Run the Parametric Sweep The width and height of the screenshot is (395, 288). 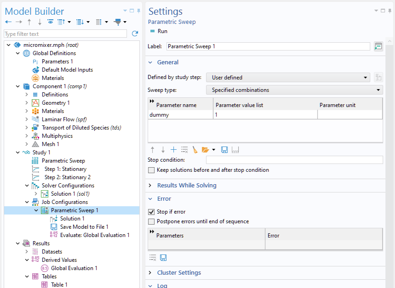pos(159,31)
